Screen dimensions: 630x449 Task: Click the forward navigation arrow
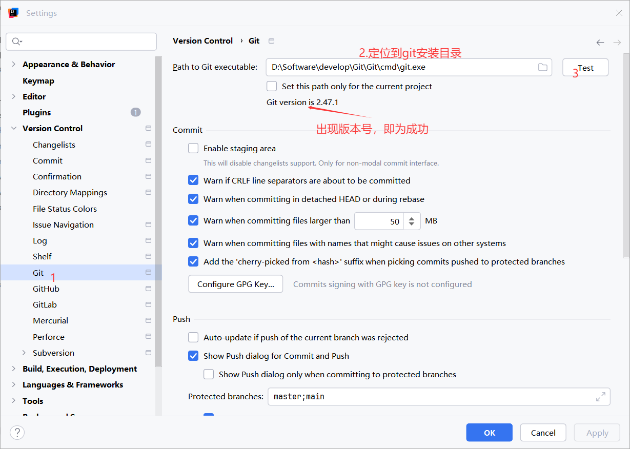pos(617,43)
